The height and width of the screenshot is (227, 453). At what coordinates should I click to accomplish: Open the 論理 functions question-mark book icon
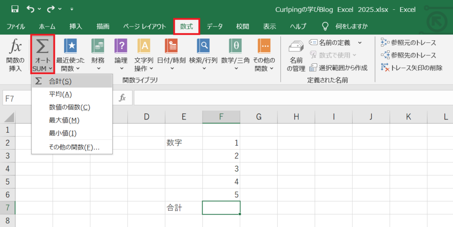tap(121, 46)
